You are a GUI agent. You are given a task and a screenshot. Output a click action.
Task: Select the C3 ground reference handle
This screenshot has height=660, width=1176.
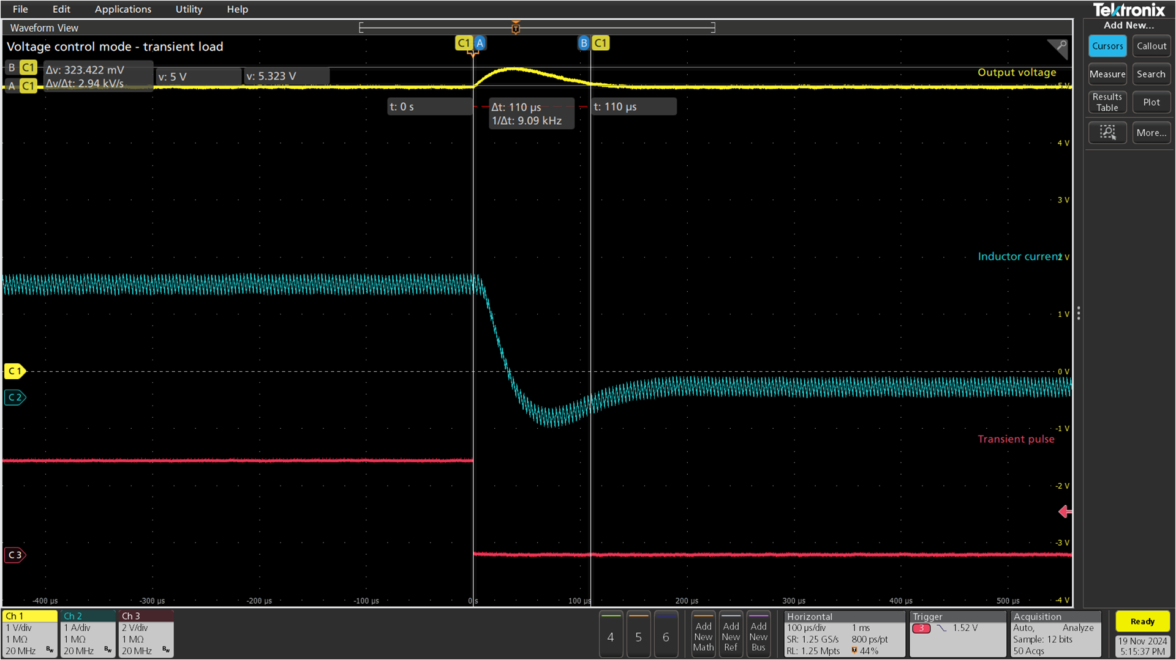[x=15, y=555]
